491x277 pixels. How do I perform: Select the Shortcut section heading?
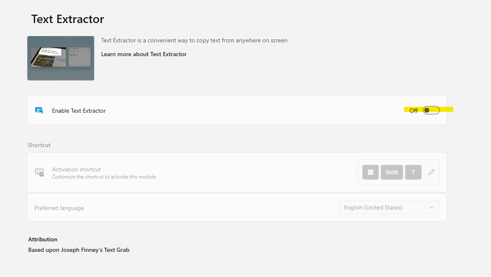pyautogui.click(x=39, y=145)
